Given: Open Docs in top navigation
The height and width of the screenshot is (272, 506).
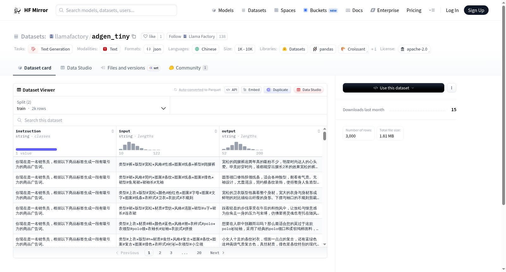Looking at the screenshot, I should pos(354,10).
